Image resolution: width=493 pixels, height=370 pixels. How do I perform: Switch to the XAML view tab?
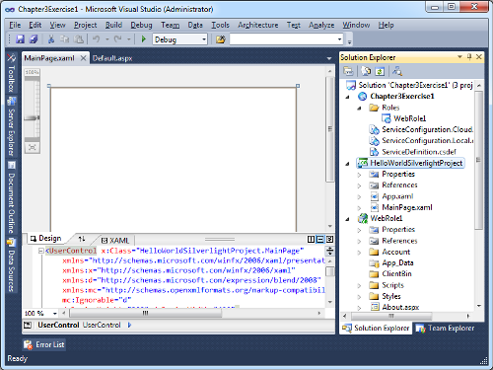pos(115,241)
